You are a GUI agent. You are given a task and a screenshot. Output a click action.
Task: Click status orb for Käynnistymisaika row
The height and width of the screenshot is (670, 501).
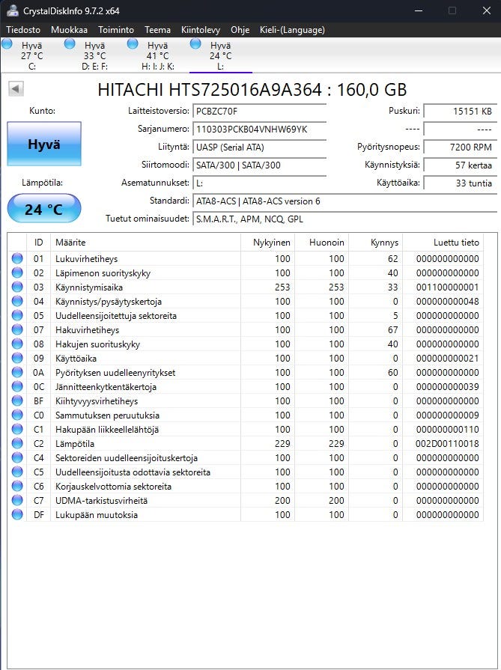click(x=17, y=287)
